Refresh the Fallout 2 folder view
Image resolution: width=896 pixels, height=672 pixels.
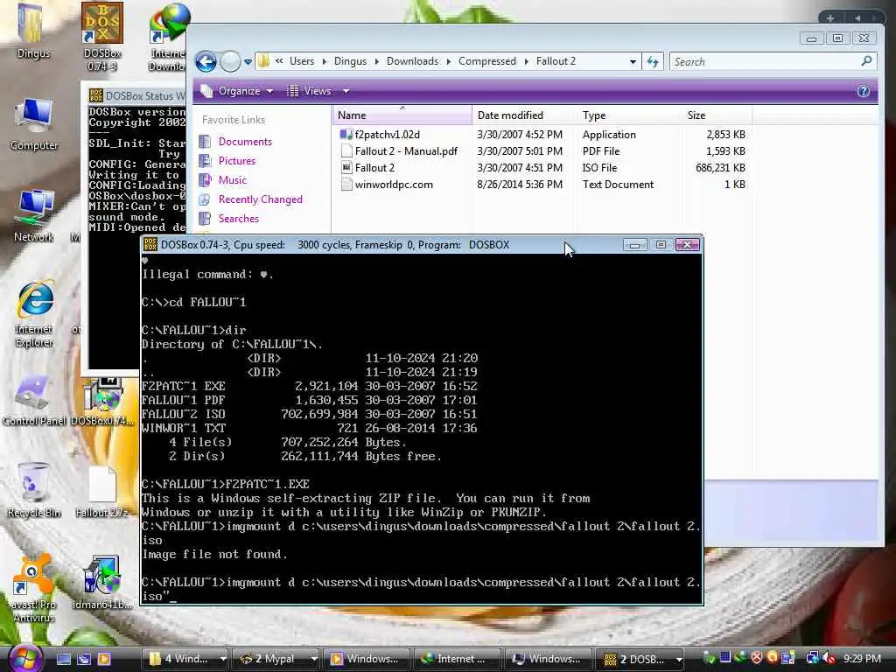[653, 62]
